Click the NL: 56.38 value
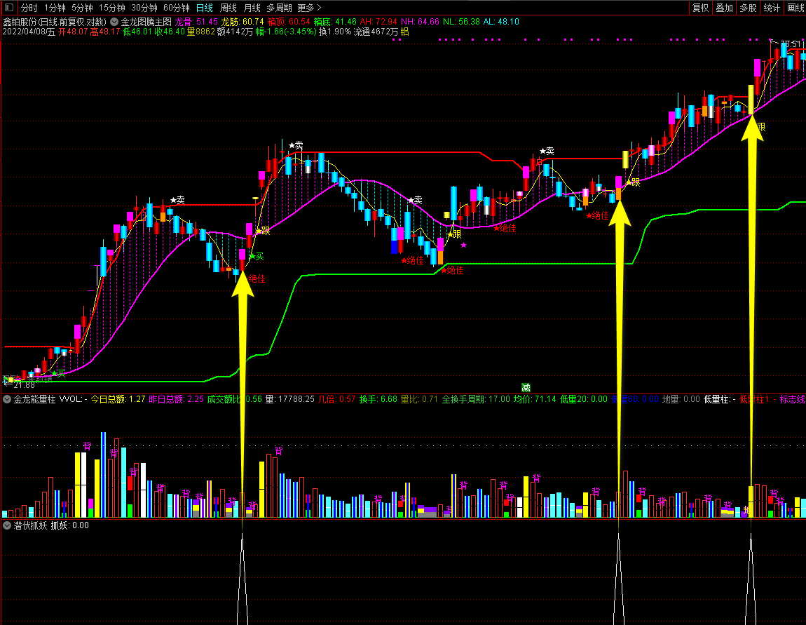 coord(461,22)
